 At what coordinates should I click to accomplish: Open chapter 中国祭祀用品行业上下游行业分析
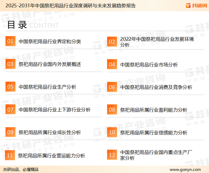[55, 110]
